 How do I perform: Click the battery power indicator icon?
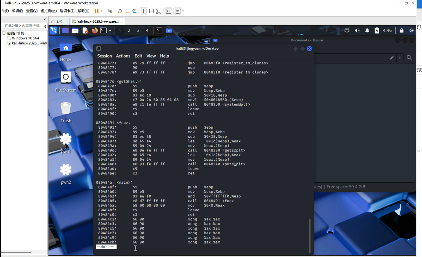pyautogui.click(x=377, y=30)
